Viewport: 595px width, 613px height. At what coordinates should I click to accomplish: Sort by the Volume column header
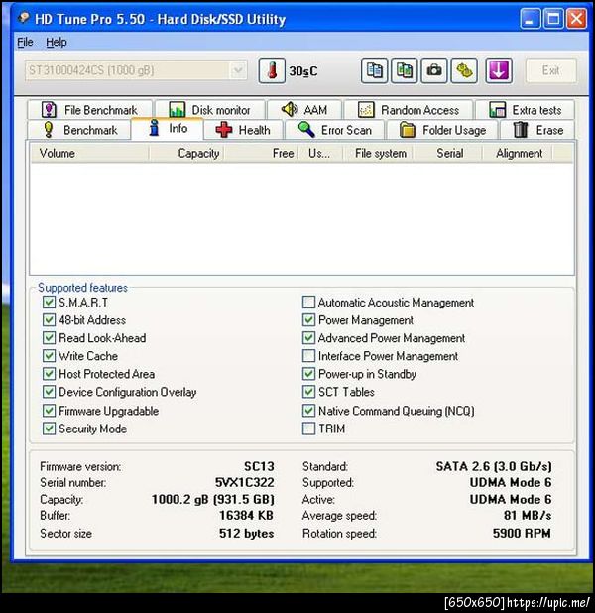pyautogui.click(x=89, y=153)
